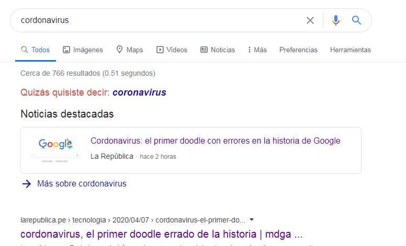This screenshot has width=406, height=246.
Task: Click the arrow icon beside Más sobre cordonavirus
Action: tap(26, 184)
